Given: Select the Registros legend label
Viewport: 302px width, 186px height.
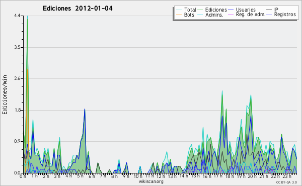Looking at the screenshot, I should [285, 15].
